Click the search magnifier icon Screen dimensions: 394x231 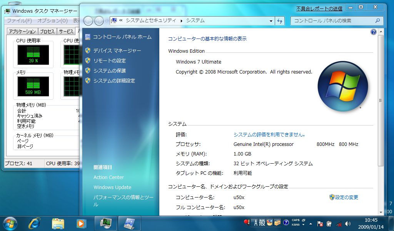click(377, 21)
